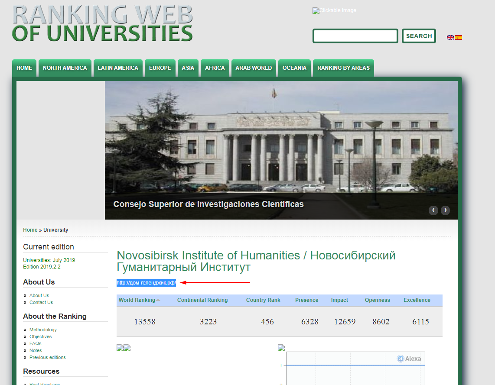Click the presence value 6328
This screenshot has height=385, width=495.
click(309, 322)
